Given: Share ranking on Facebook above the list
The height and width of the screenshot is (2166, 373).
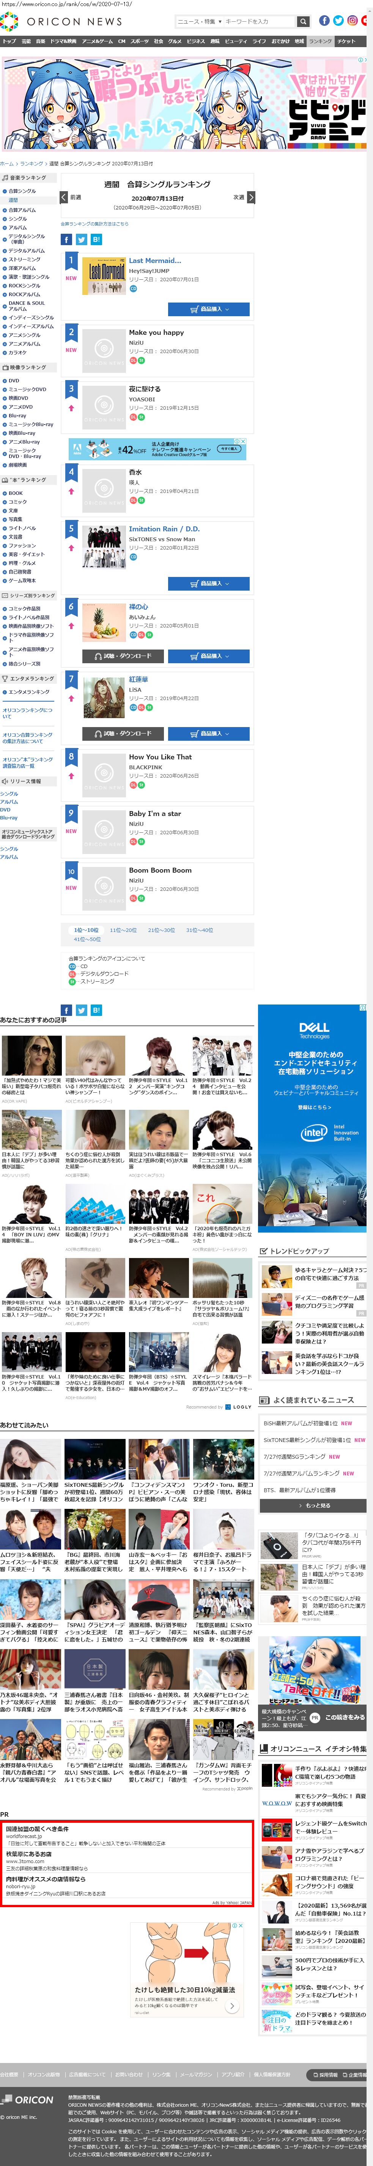Looking at the screenshot, I should pos(66,240).
